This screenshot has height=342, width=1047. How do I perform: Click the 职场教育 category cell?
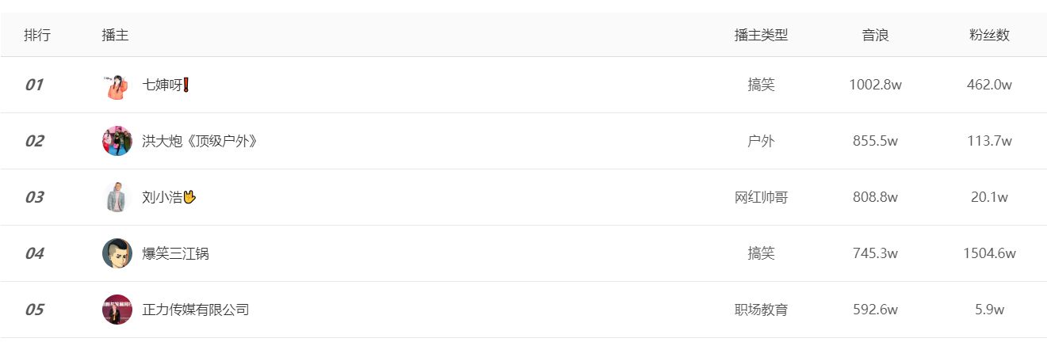click(761, 310)
